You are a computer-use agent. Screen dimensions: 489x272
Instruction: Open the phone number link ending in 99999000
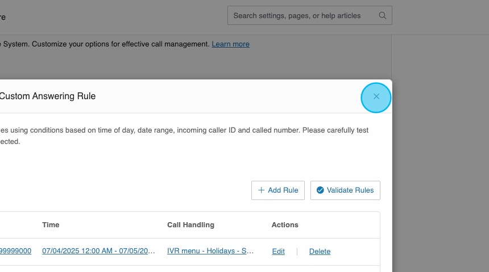(15, 251)
